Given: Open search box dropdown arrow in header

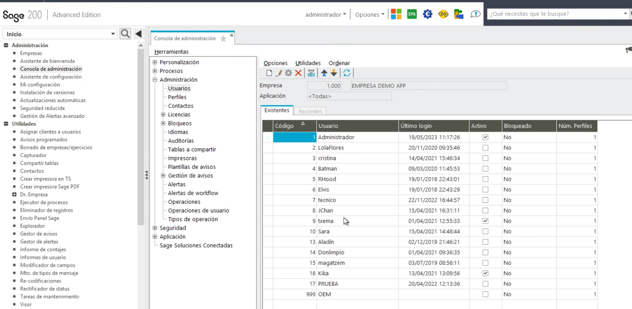Looking at the screenshot, I should point(626,14).
